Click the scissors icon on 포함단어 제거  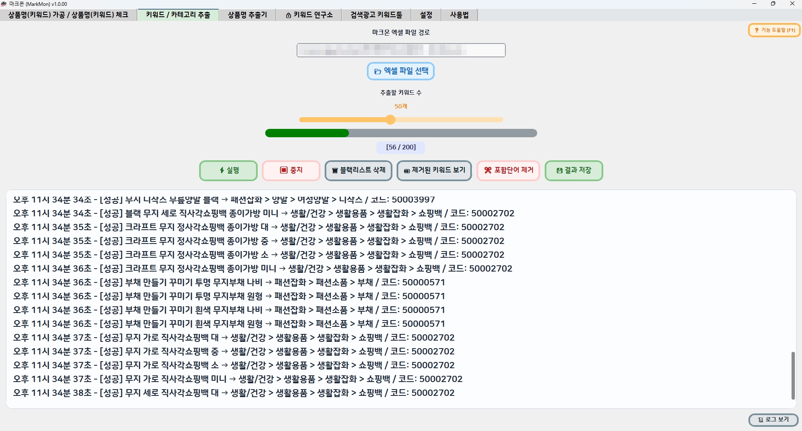[487, 170]
